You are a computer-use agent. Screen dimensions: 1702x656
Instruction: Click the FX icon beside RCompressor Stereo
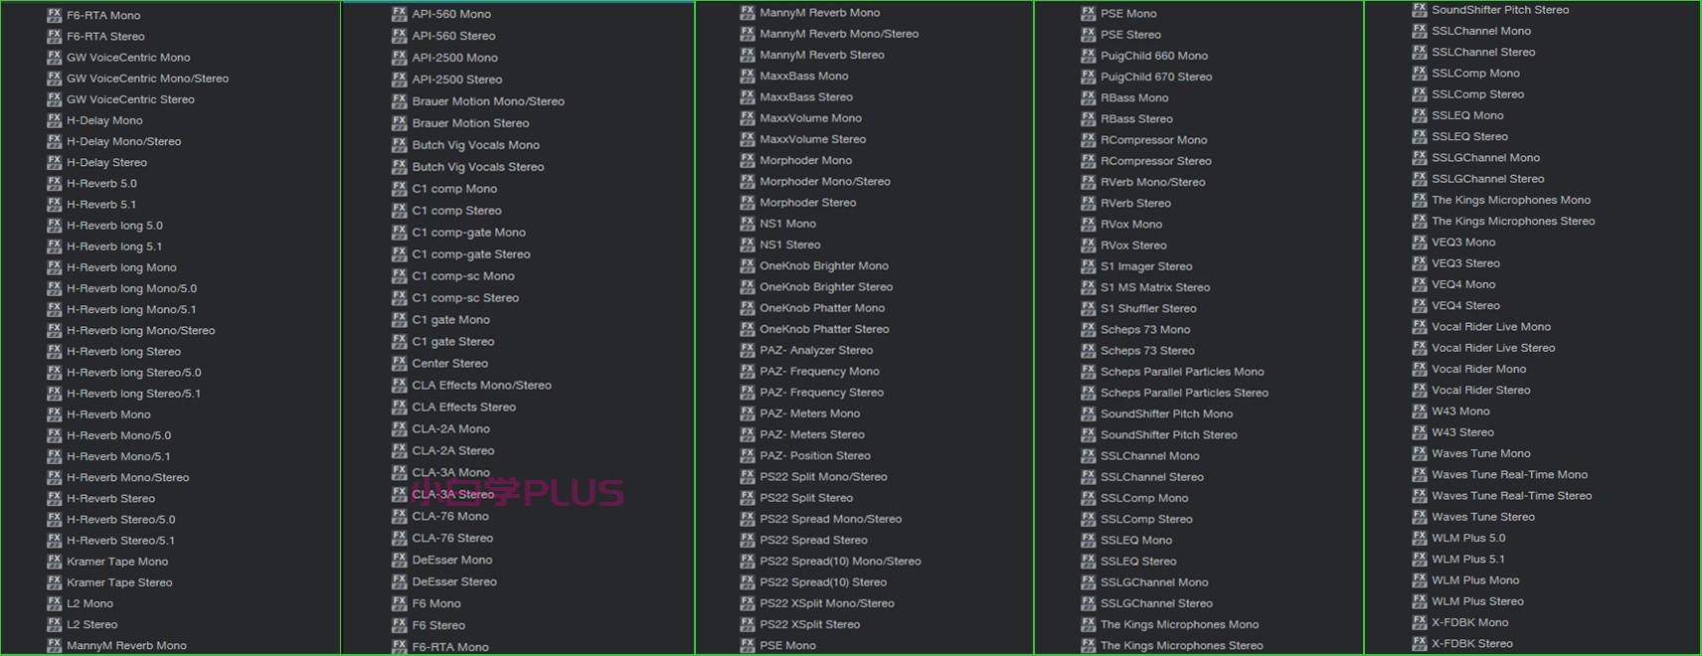pos(1089,161)
